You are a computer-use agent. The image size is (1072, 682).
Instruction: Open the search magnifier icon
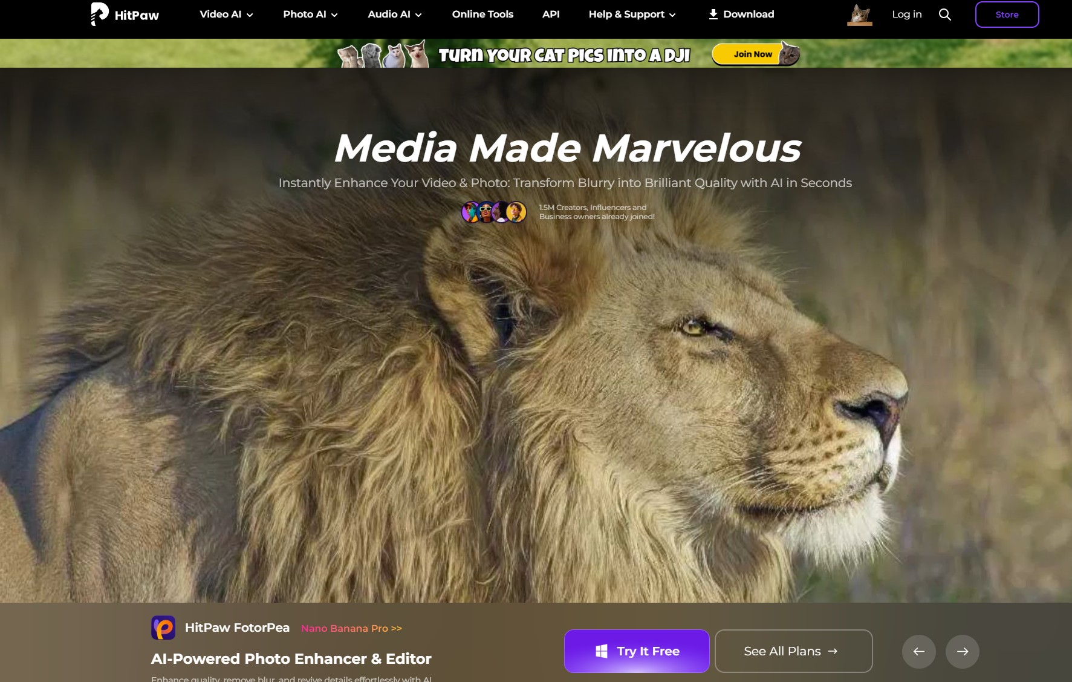pyautogui.click(x=944, y=15)
